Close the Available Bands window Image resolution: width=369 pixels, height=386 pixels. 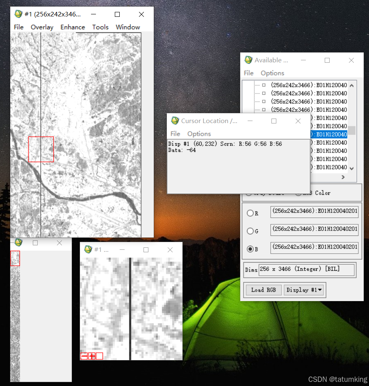click(351, 60)
